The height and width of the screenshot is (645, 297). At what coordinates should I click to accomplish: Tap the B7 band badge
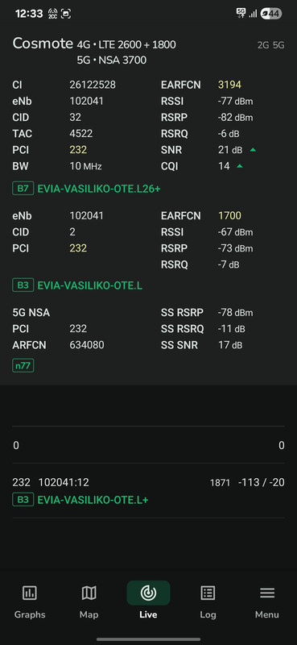point(23,189)
